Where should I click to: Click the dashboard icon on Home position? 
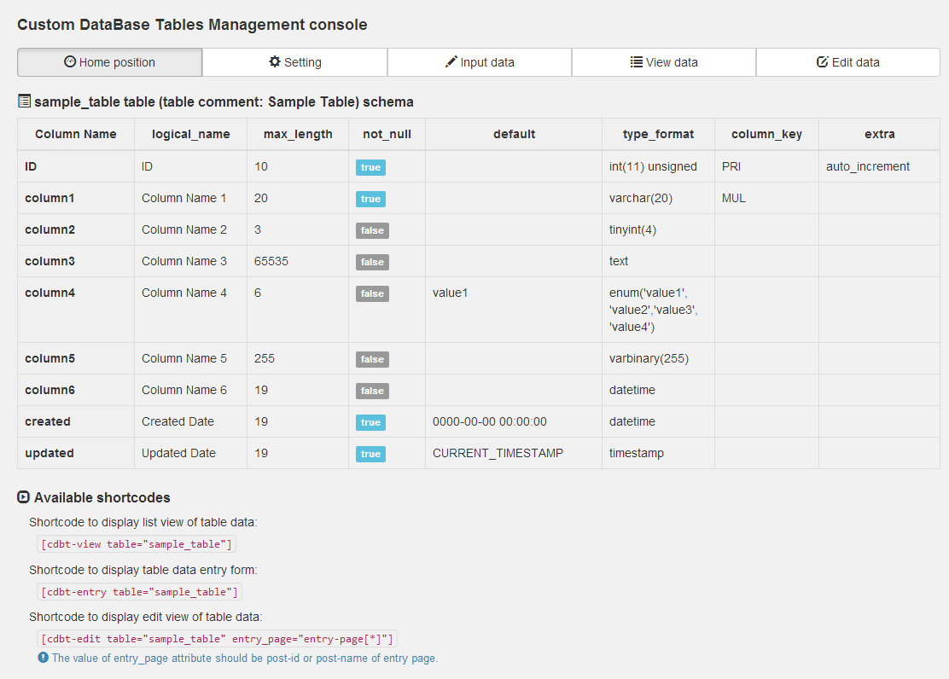pyautogui.click(x=70, y=62)
